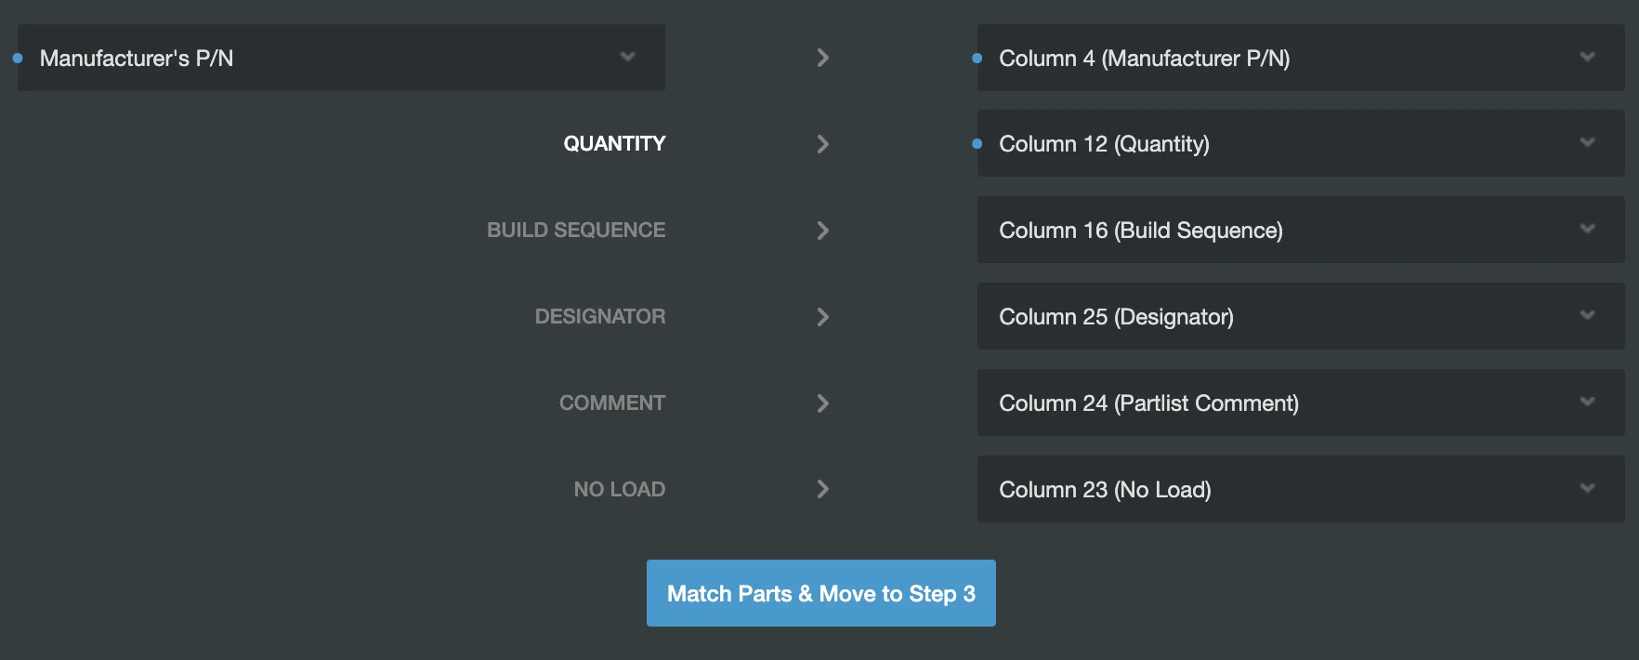
Task: Click blue dot beside Column 12 (Quantity)
Action: [977, 144]
